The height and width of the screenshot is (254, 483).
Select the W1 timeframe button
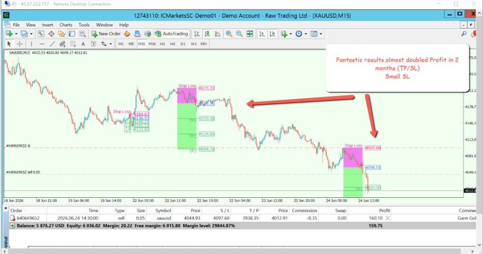point(193,44)
